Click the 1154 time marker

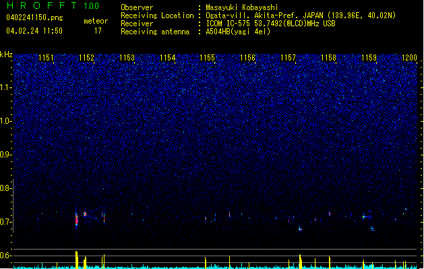(x=167, y=58)
